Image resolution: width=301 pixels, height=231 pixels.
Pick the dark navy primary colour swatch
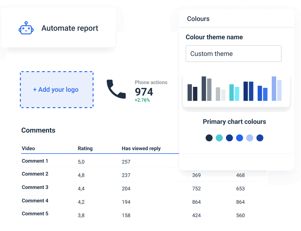(209, 138)
